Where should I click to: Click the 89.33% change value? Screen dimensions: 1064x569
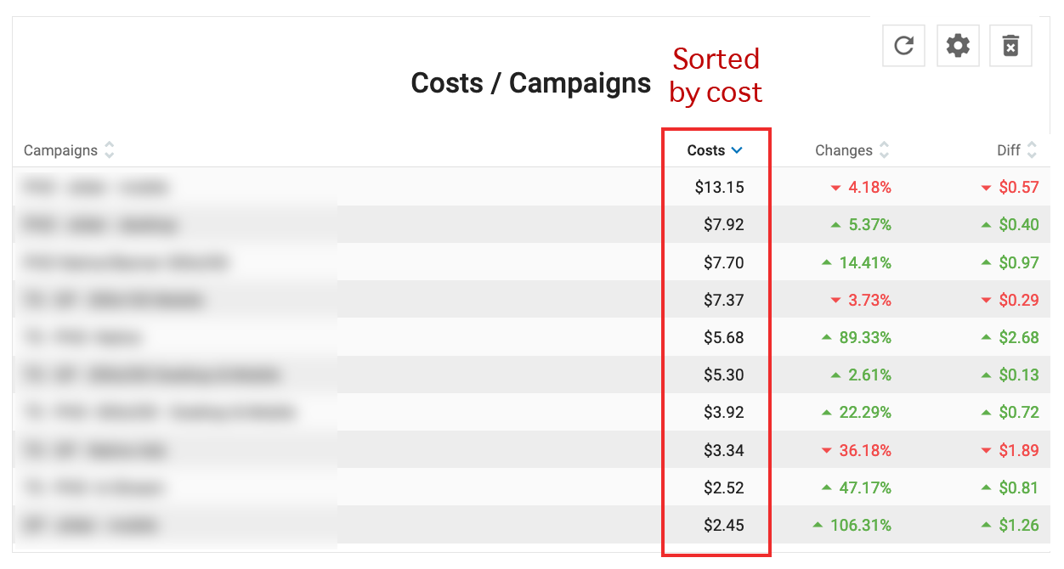[x=865, y=337]
